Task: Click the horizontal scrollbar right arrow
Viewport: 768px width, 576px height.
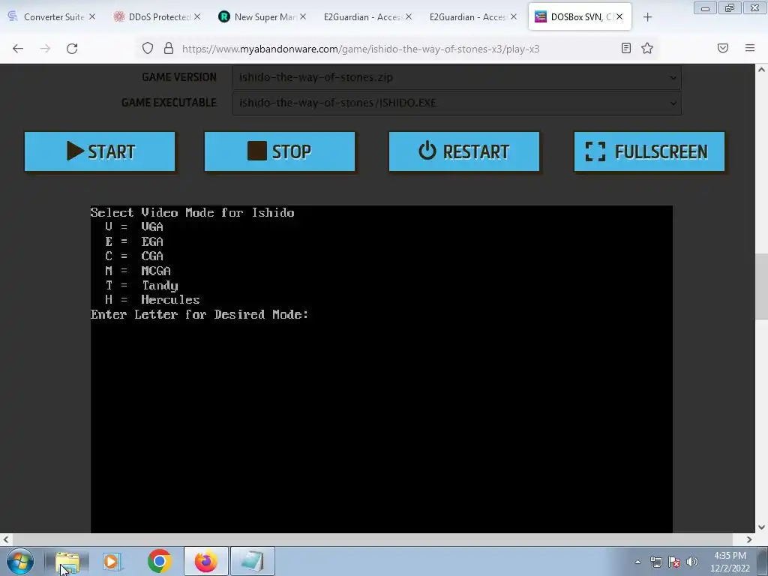Action: click(749, 539)
